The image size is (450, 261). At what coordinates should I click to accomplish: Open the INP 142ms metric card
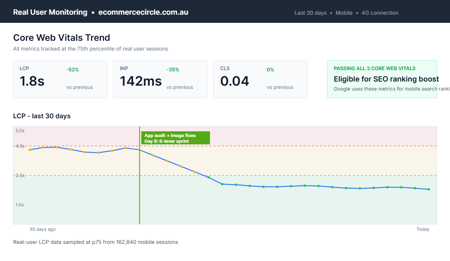click(160, 79)
